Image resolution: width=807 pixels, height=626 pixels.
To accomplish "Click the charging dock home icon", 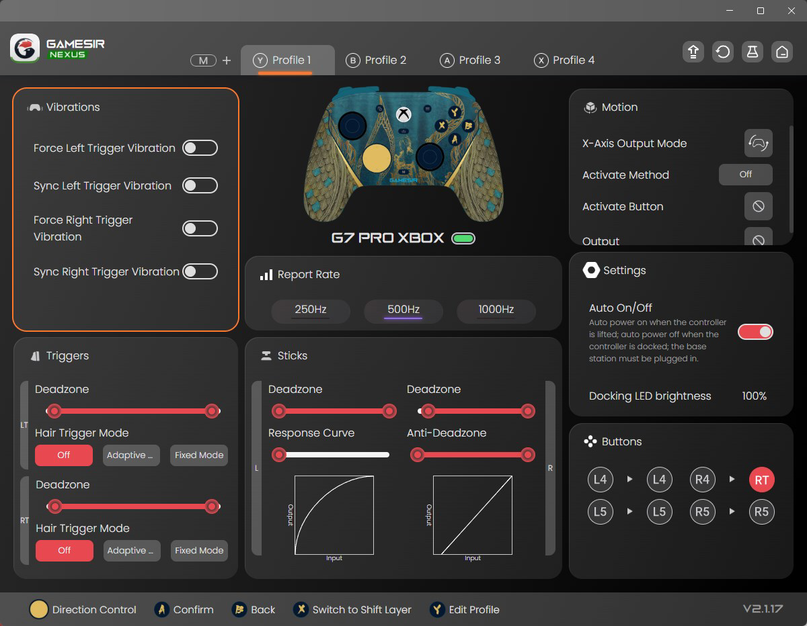I will click(782, 52).
